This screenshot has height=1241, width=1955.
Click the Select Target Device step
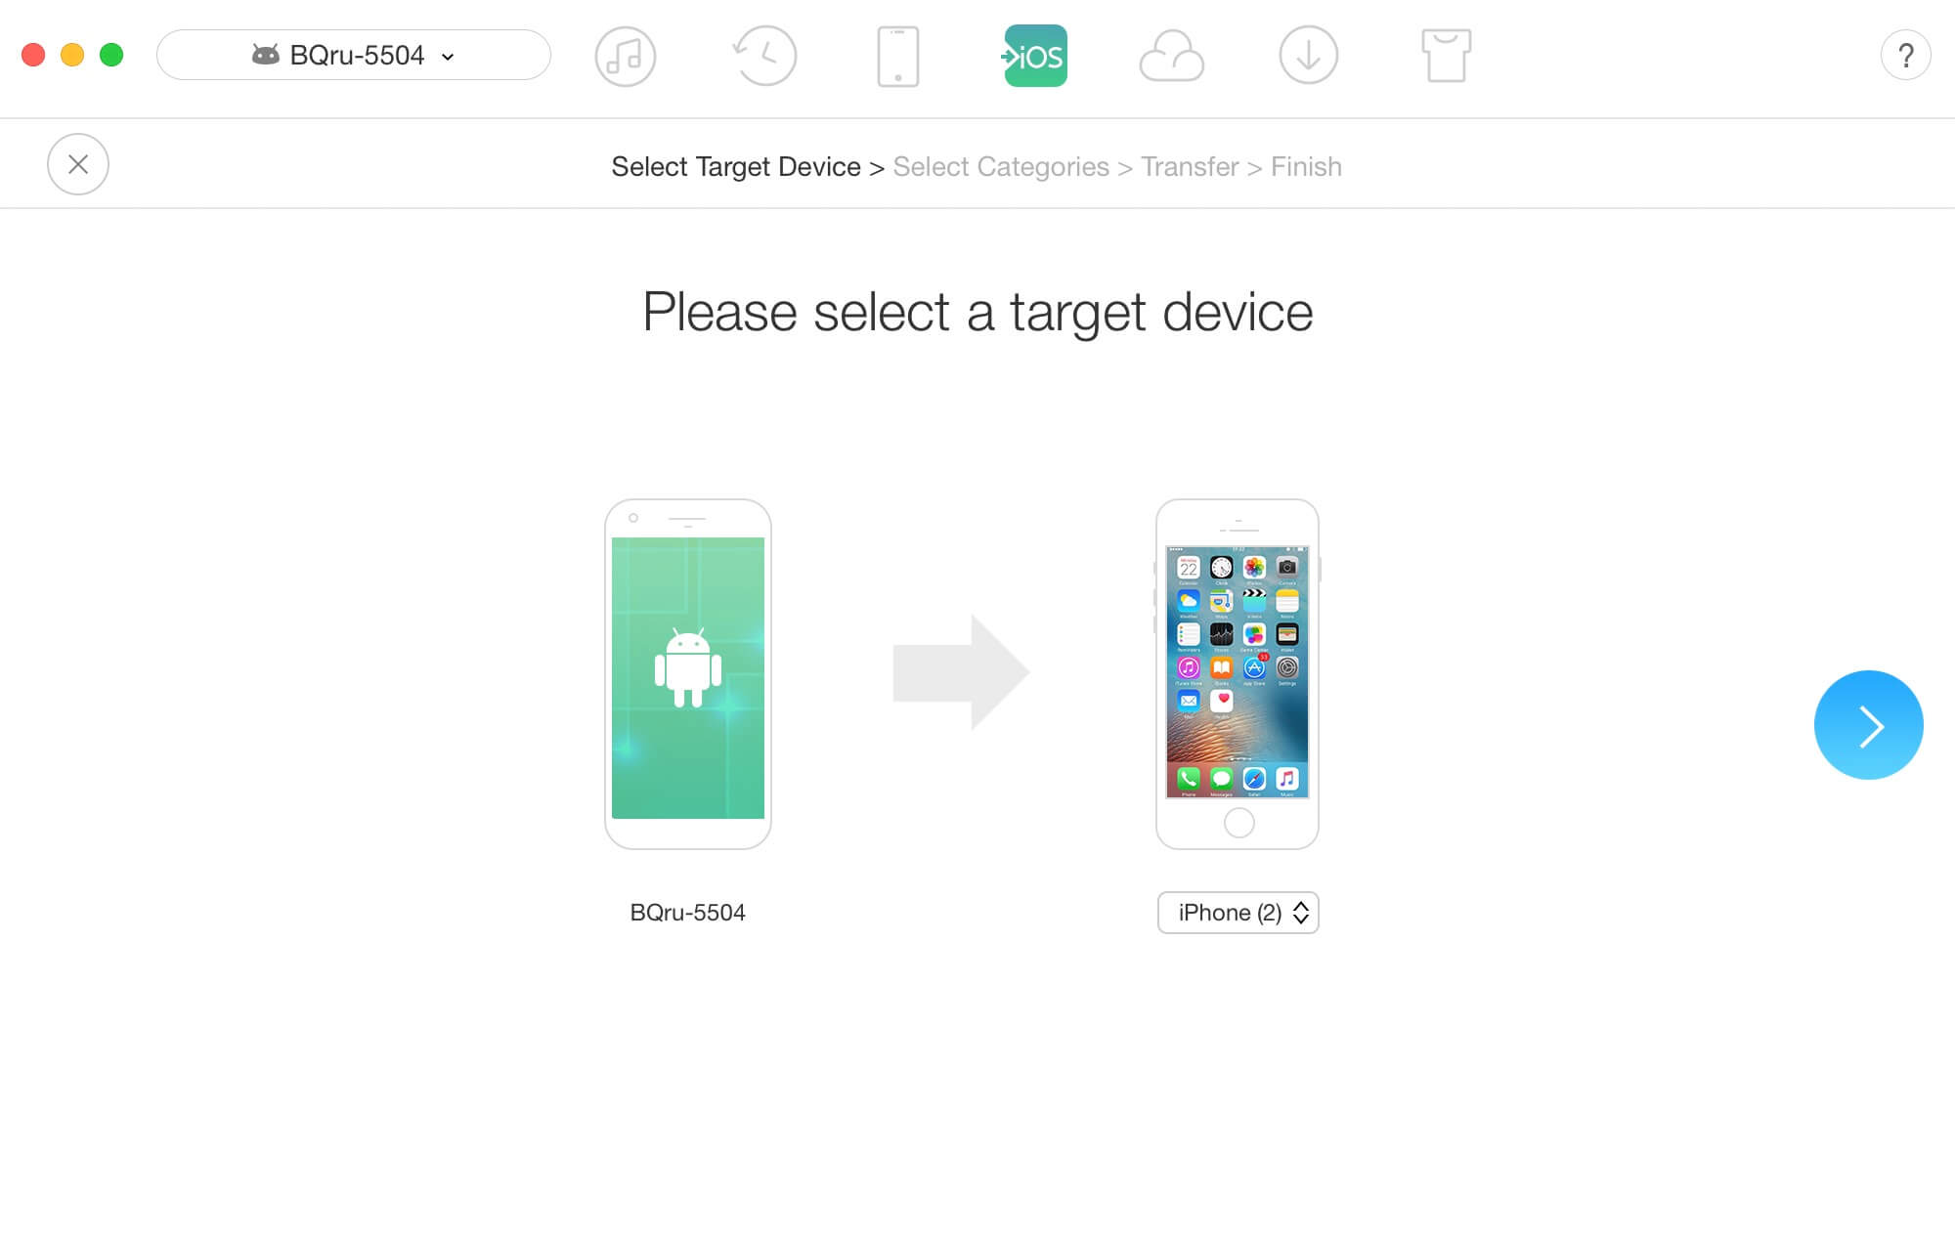[x=734, y=165]
